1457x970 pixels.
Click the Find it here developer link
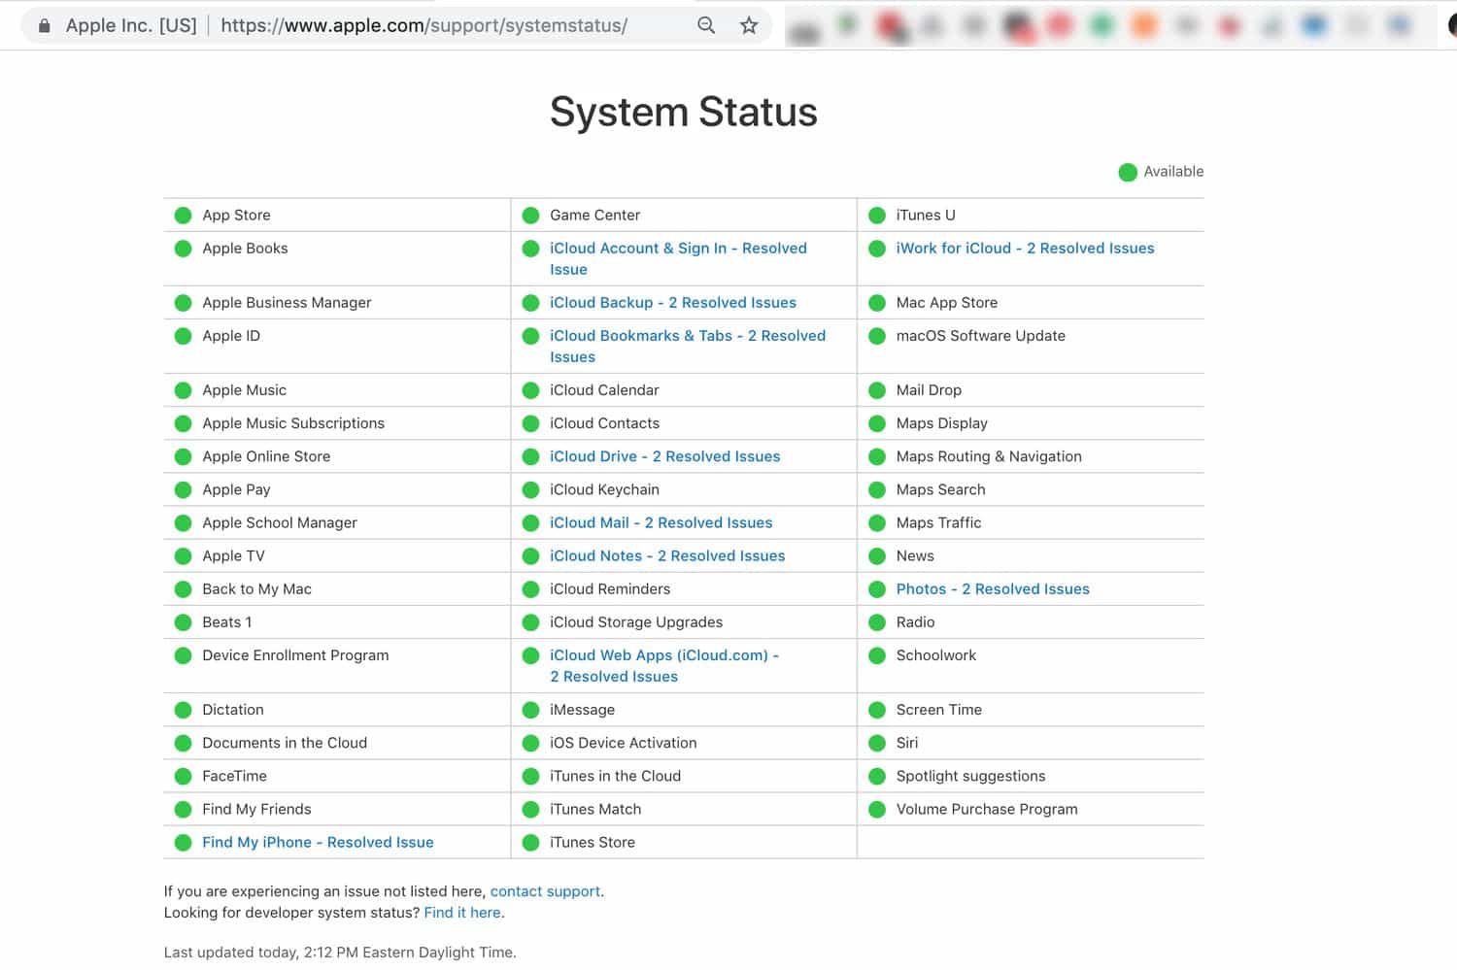pyautogui.click(x=462, y=913)
